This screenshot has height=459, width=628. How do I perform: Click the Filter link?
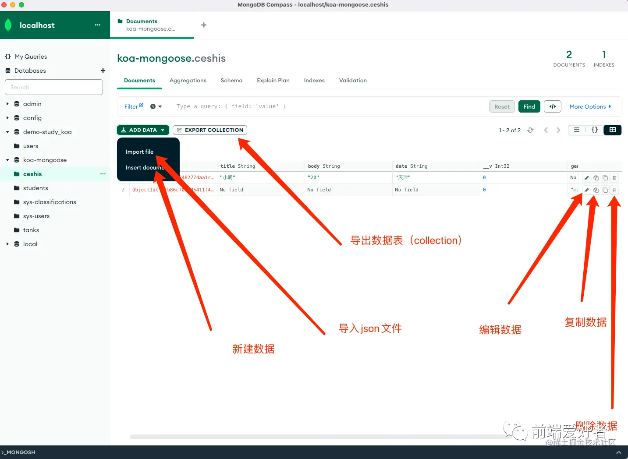(x=131, y=106)
